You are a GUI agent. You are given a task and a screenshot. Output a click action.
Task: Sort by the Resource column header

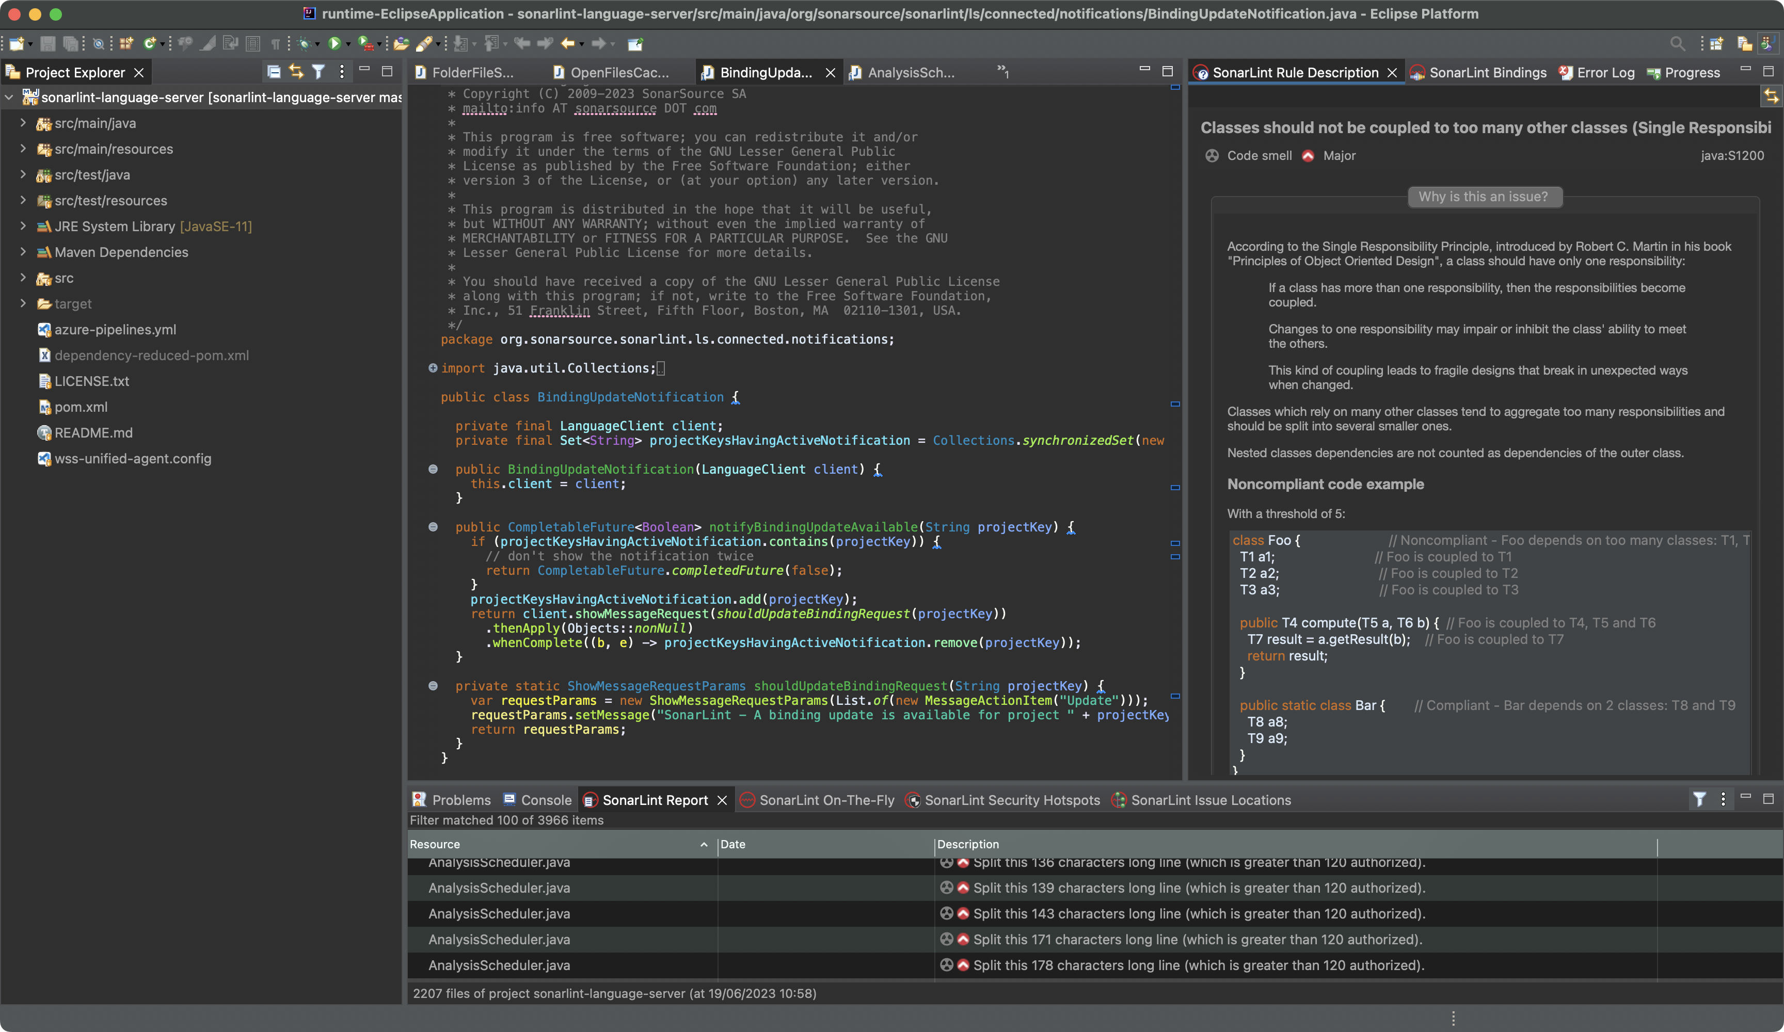tap(562, 844)
